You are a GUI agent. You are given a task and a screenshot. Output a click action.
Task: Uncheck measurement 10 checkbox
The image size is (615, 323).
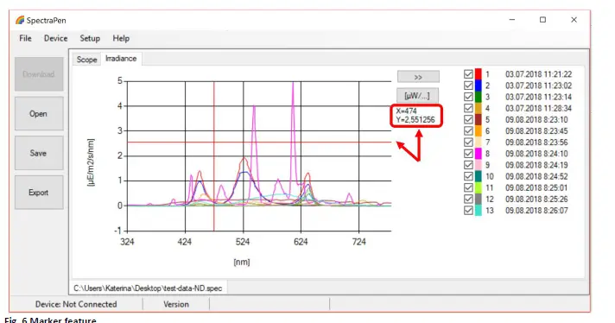468,176
